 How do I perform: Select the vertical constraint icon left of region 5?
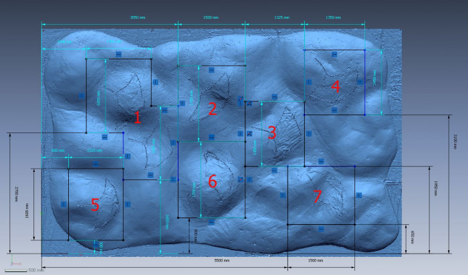tap(63, 203)
